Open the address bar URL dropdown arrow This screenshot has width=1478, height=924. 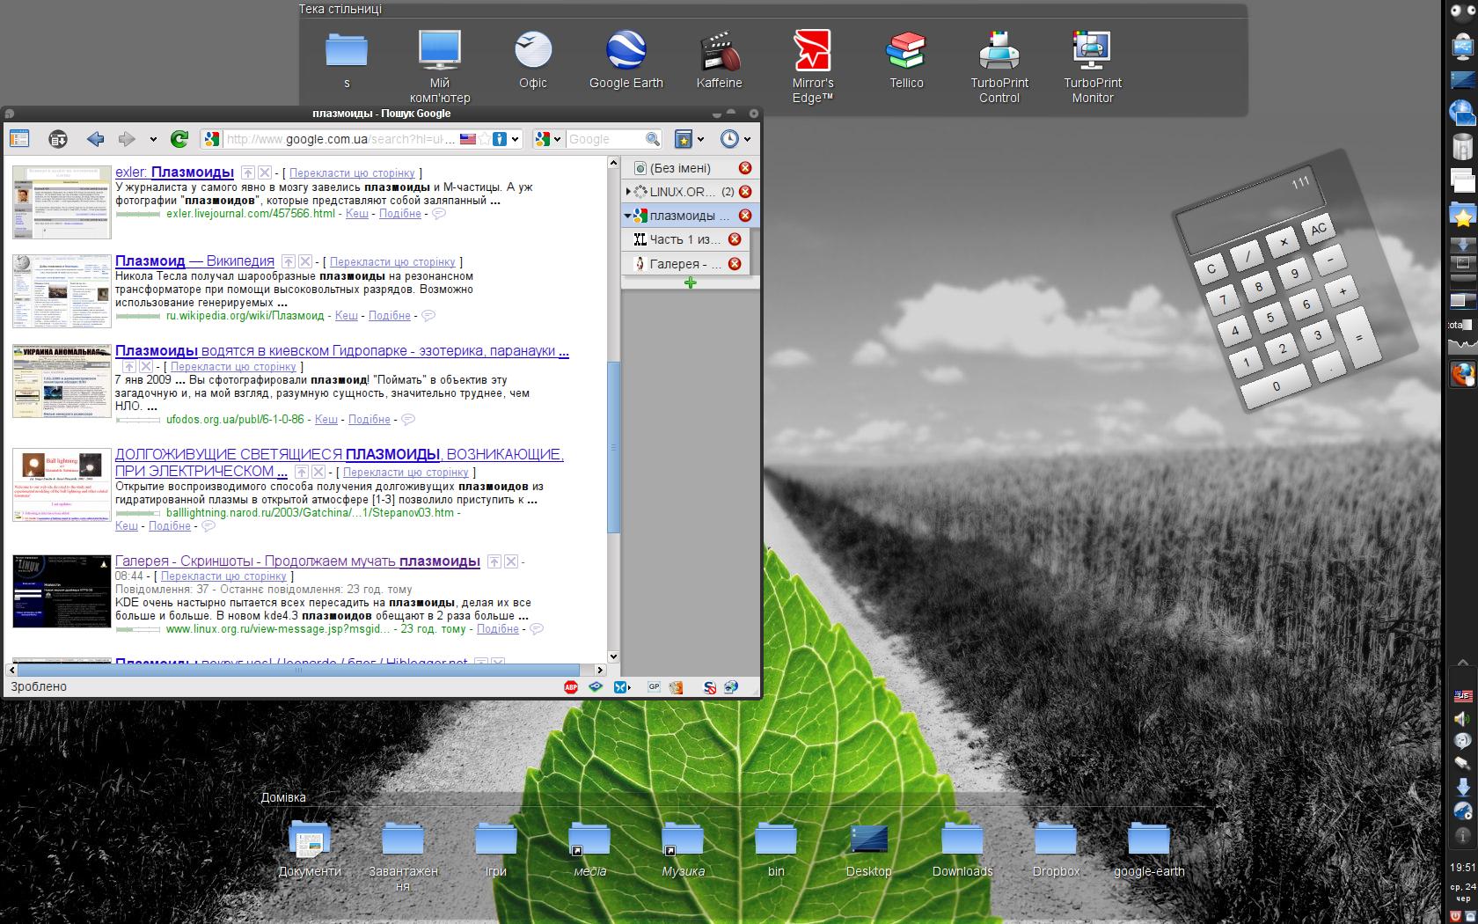click(515, 139)
